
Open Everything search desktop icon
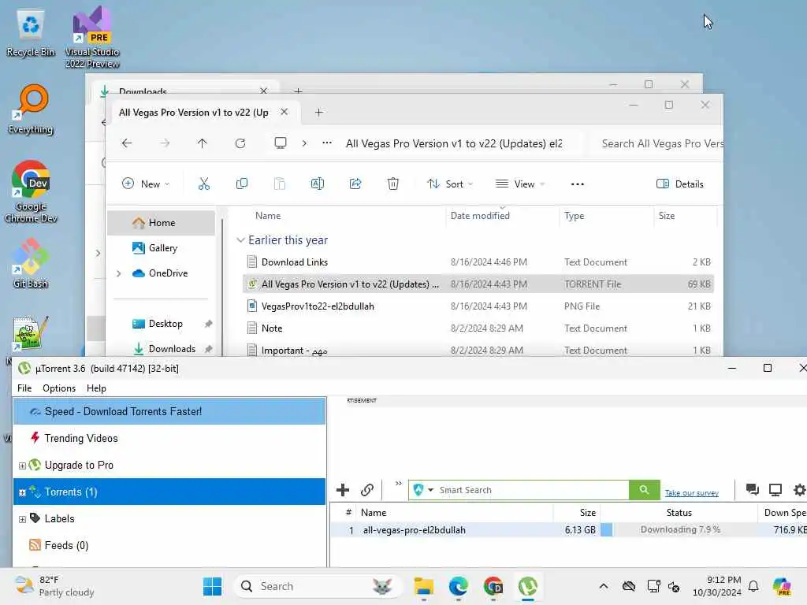click(x=31, y=109)
